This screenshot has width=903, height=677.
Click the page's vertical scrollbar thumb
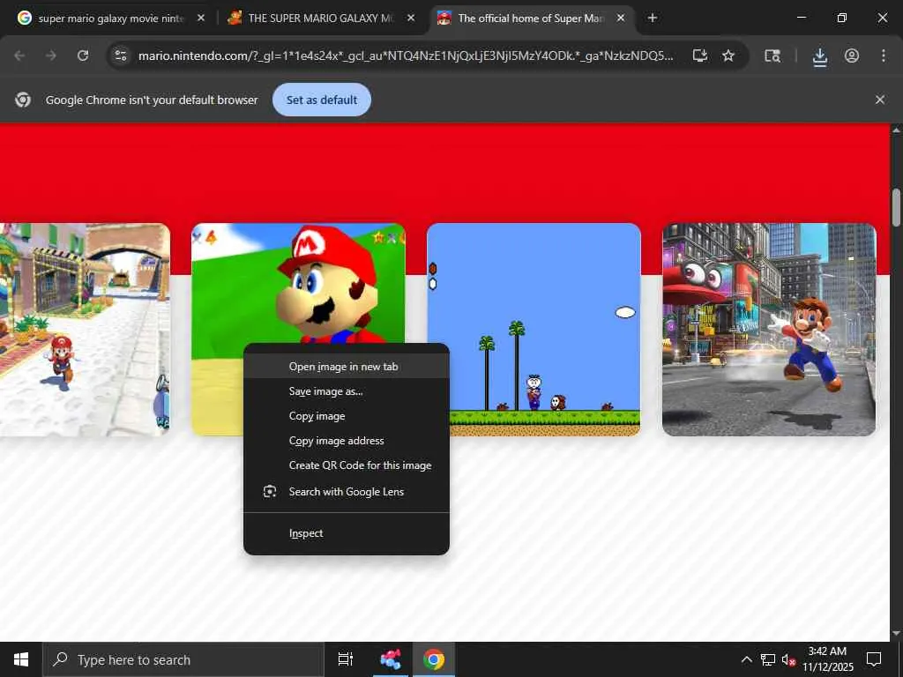click(896, 208)
